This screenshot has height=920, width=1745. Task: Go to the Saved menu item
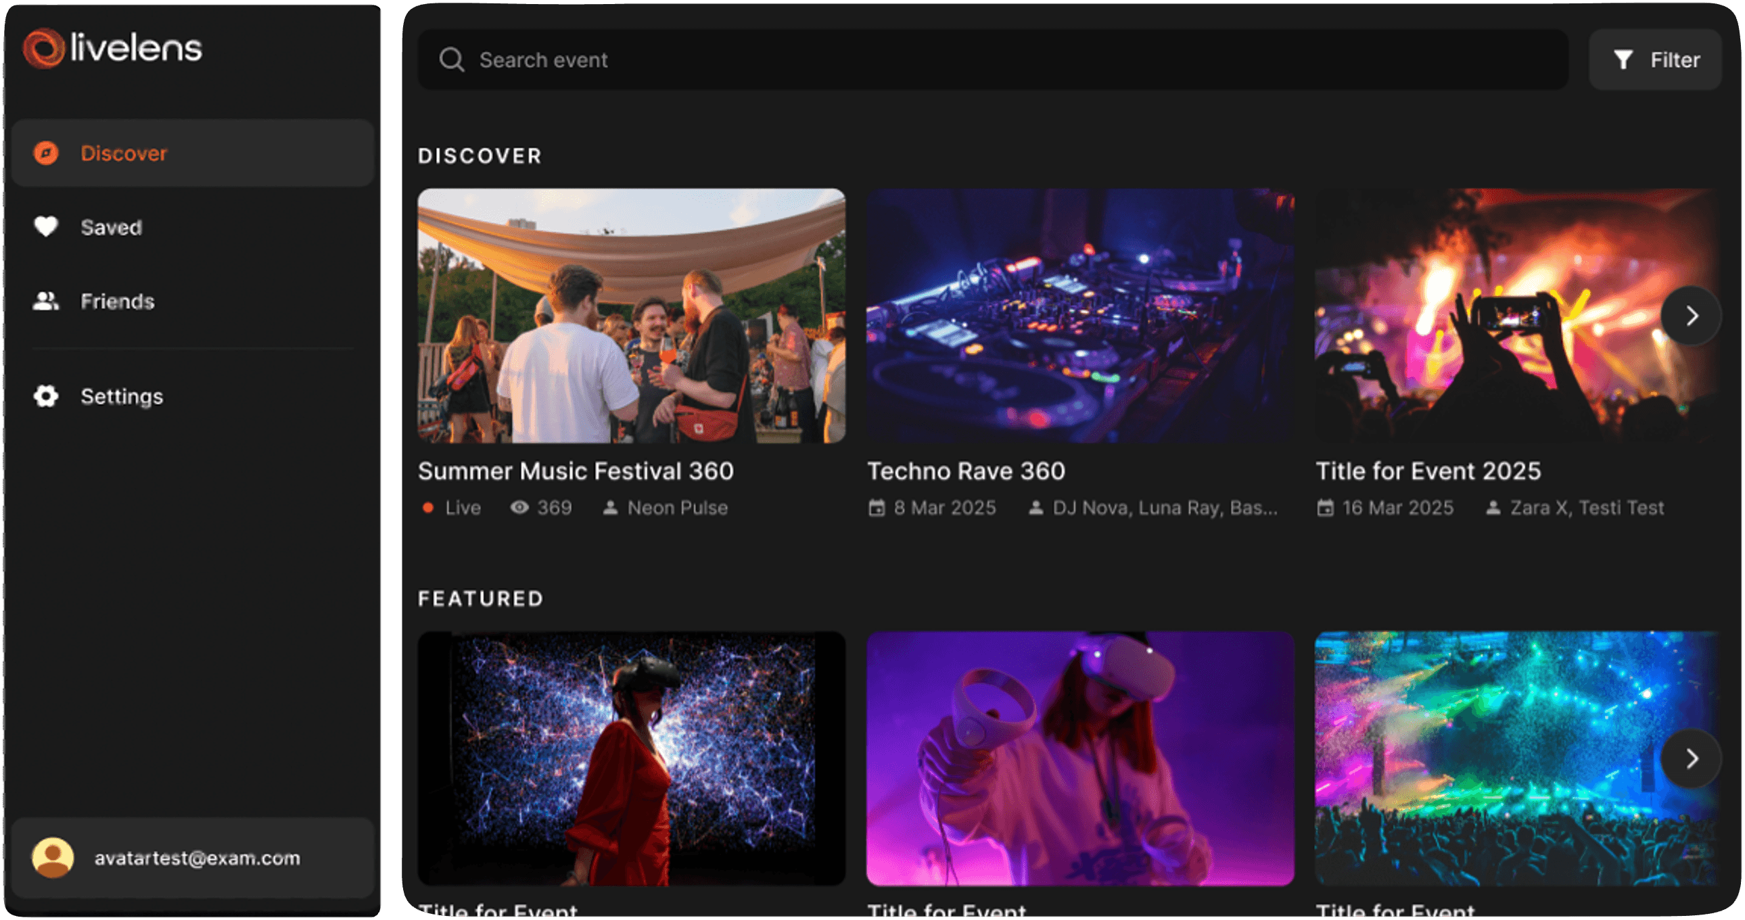point(112,226)
